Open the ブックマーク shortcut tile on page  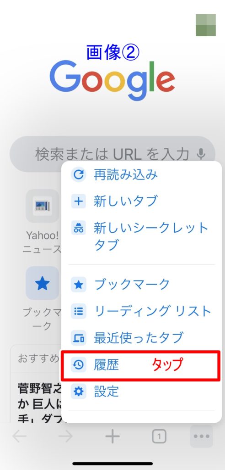click(43, 298)
